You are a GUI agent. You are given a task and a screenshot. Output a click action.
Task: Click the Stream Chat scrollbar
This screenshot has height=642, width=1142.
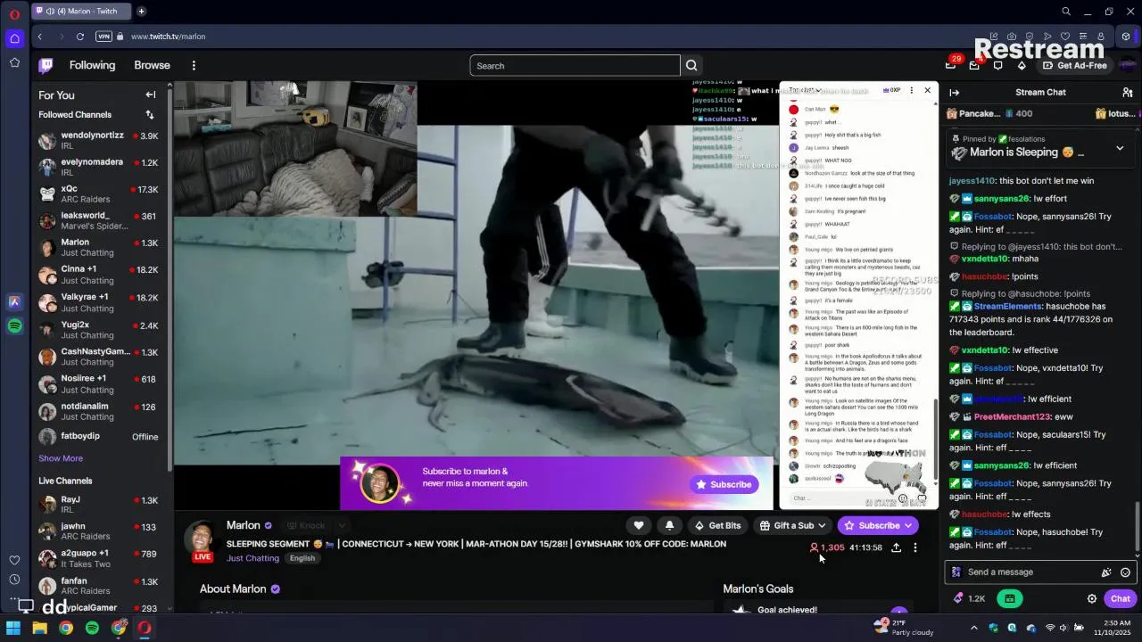tap(1137, 527)
